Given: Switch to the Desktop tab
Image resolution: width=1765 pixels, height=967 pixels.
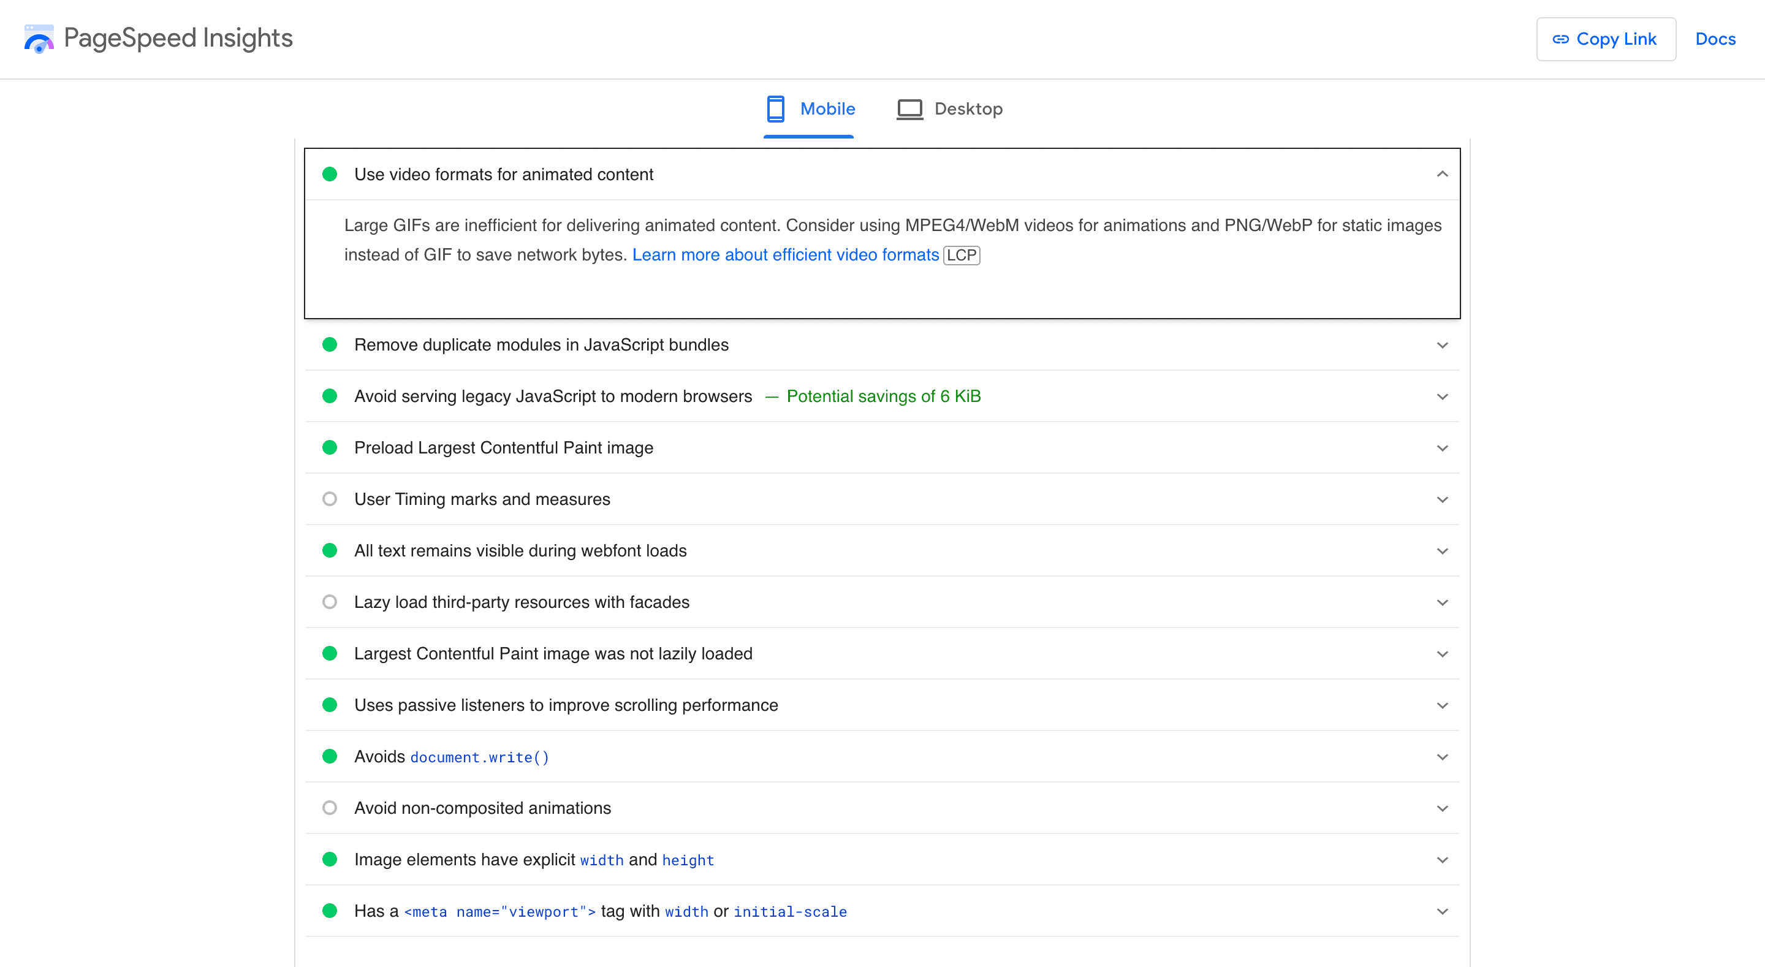Looking at the screenshot, I should (x=949, y=109).
